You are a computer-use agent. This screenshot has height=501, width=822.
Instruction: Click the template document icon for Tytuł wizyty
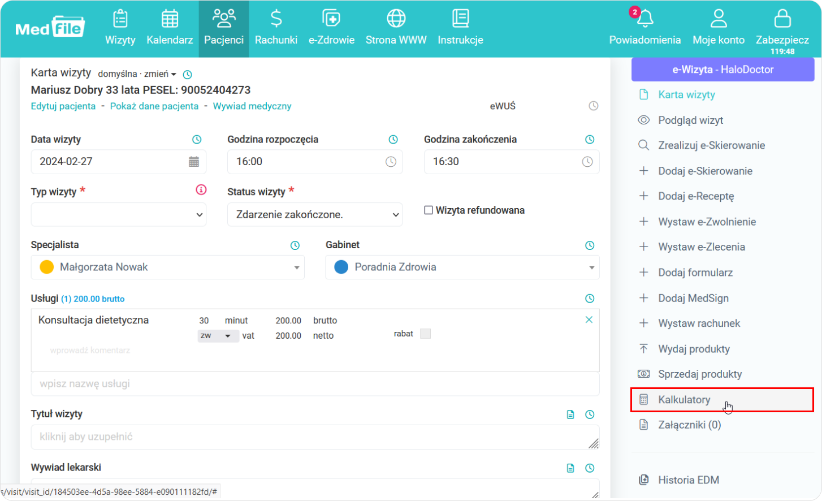570,414
